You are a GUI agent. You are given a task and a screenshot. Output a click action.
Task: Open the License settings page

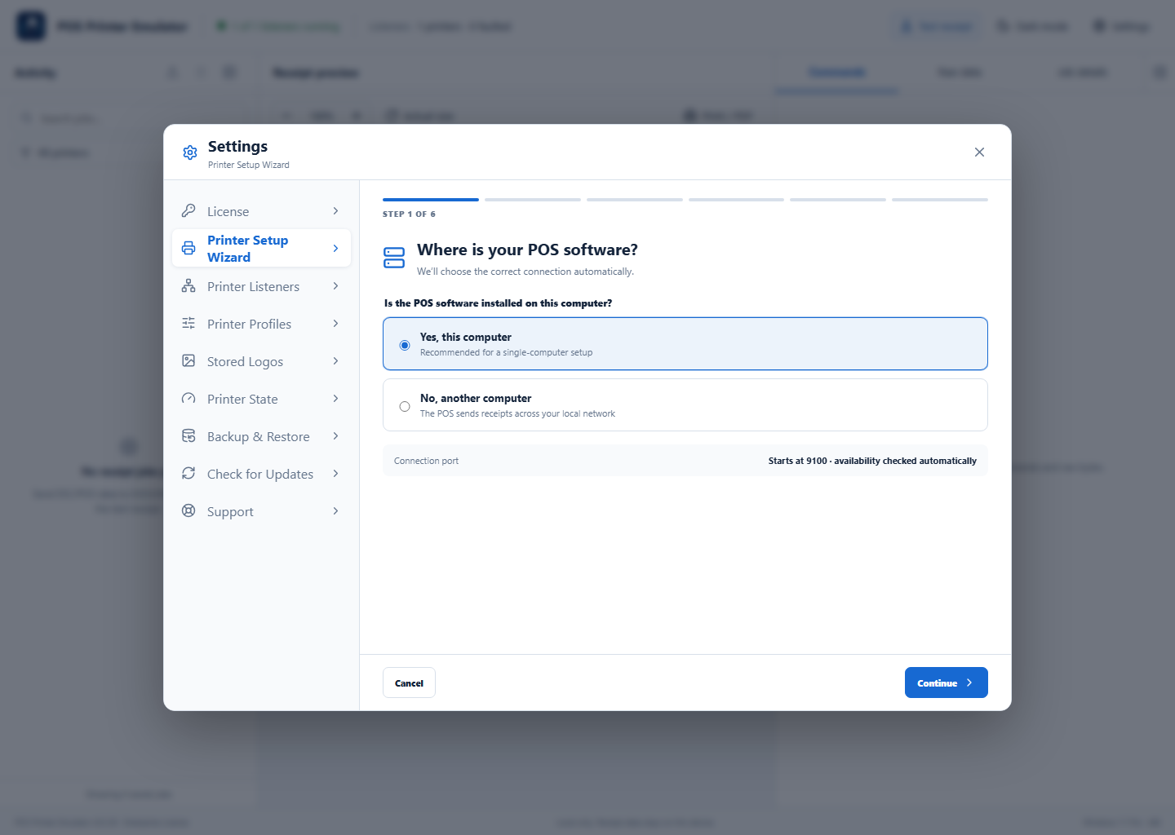coord(261,211)
